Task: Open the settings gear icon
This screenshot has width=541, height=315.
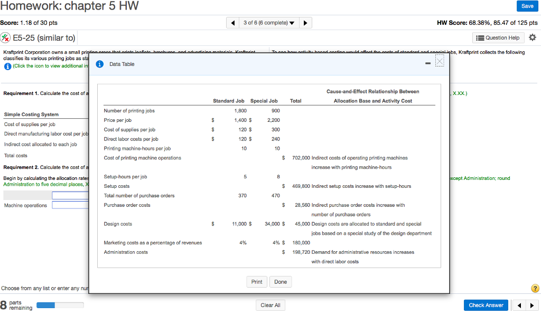Action: pyautogui.click(x=532, y=37)
